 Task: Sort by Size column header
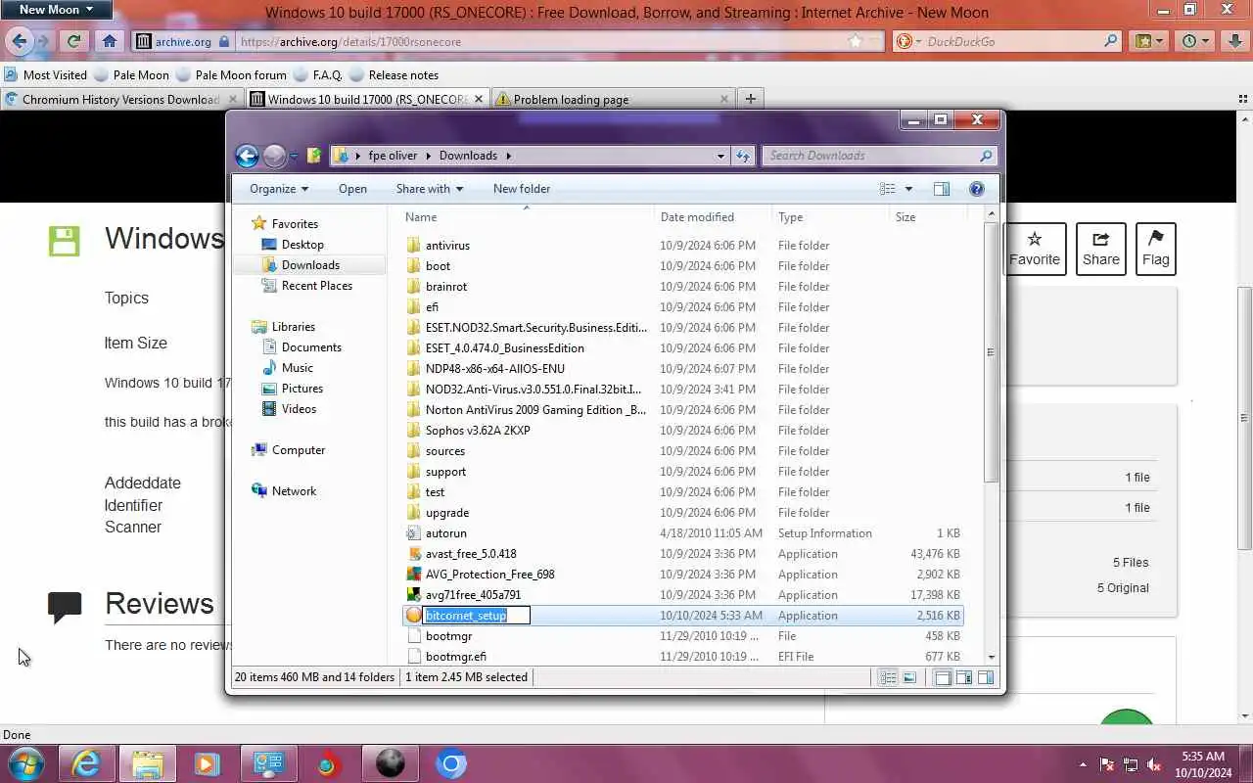click(926, 217)
